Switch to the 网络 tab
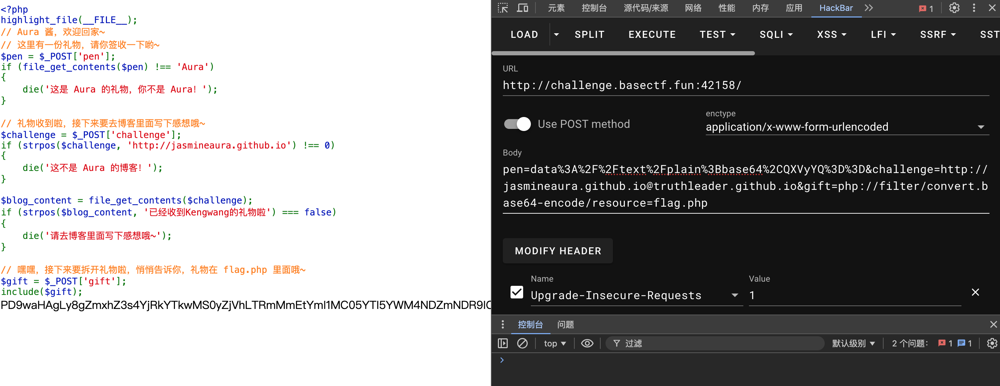Viewport: 1000px width, 386px height. coord(693,8)
